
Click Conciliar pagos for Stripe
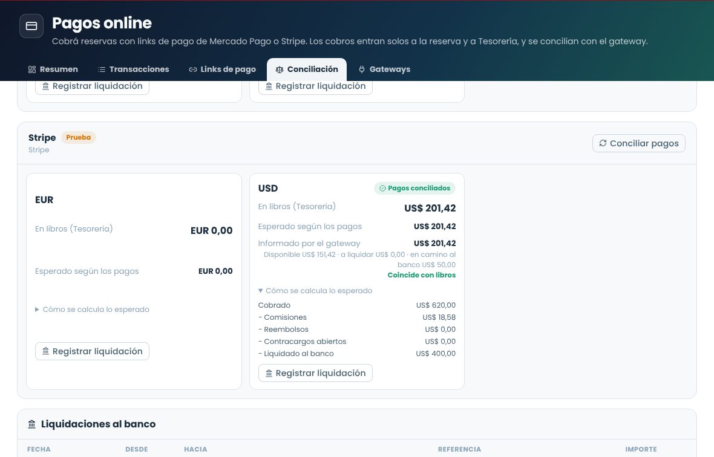click(x=639, y=143)
